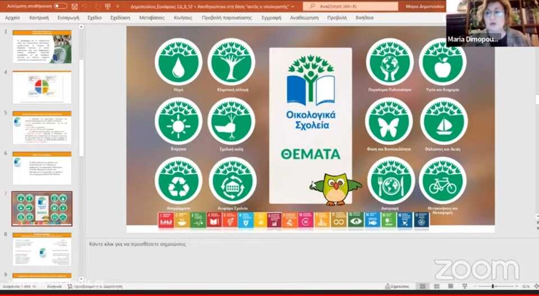Switch to Reading view icon
This screenshot has height=296, width=539.
pyautogui.click(x=450, y=286)
